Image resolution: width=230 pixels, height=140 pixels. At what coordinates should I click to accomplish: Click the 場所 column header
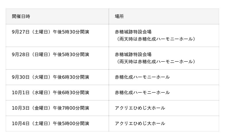[x=119, y=16]
